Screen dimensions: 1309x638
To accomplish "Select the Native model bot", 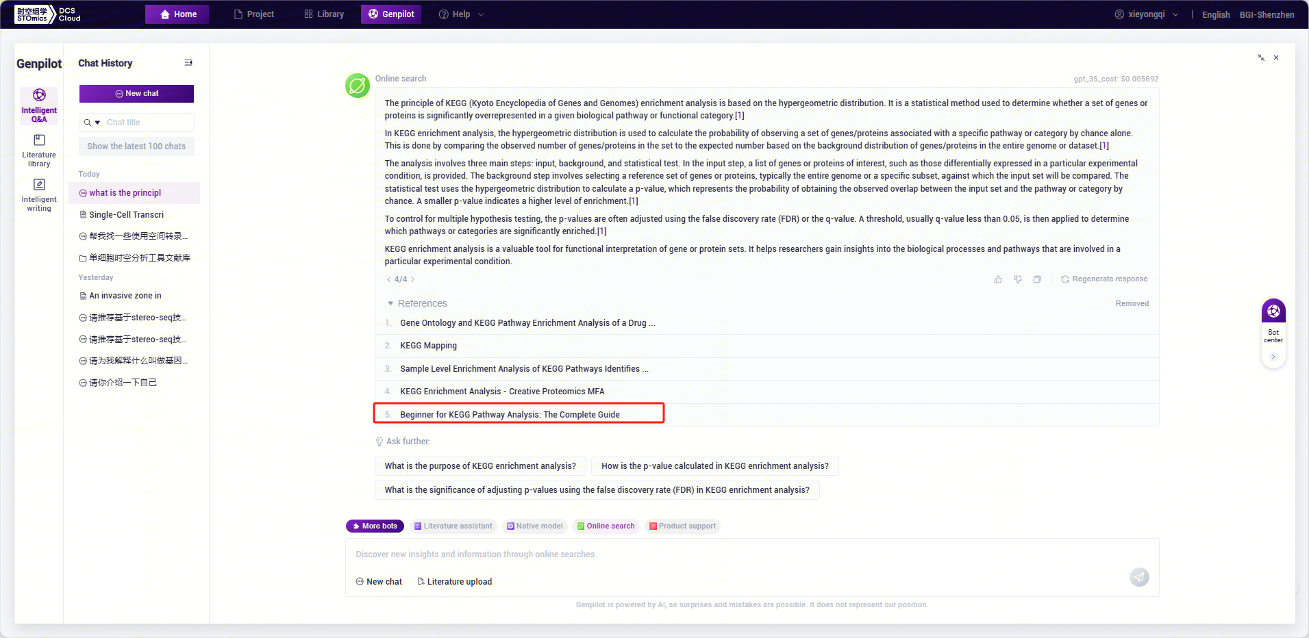I will click(534, 526).
